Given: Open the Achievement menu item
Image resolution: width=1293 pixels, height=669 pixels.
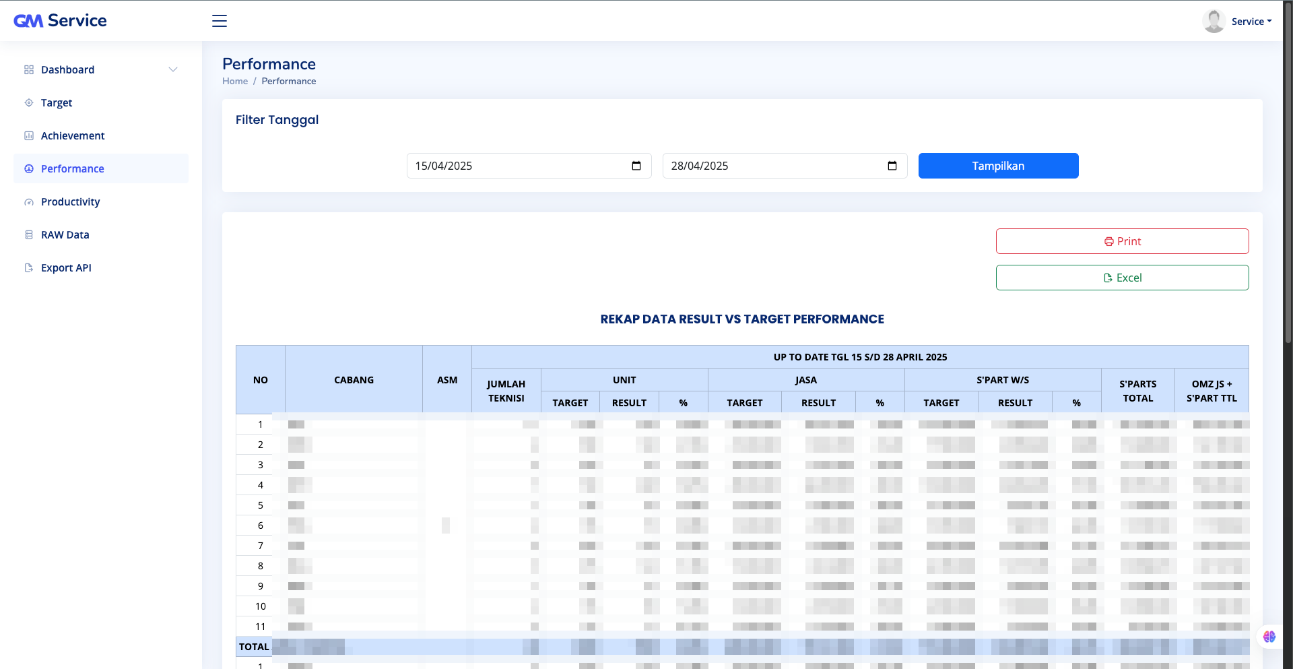Looking at the screenshot, I should 101,135.
